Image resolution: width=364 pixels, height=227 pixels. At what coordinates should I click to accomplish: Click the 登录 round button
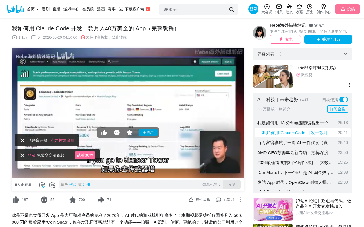253,9
